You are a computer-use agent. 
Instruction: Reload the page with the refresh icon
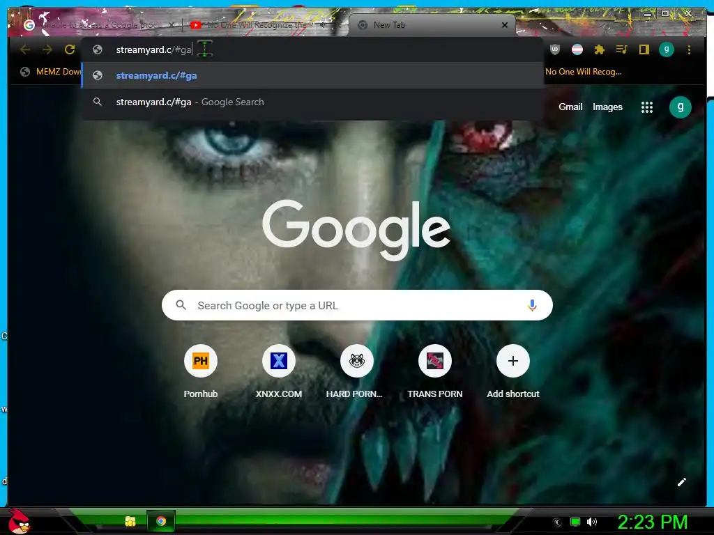pyautogui.click(x=69, y=49)
